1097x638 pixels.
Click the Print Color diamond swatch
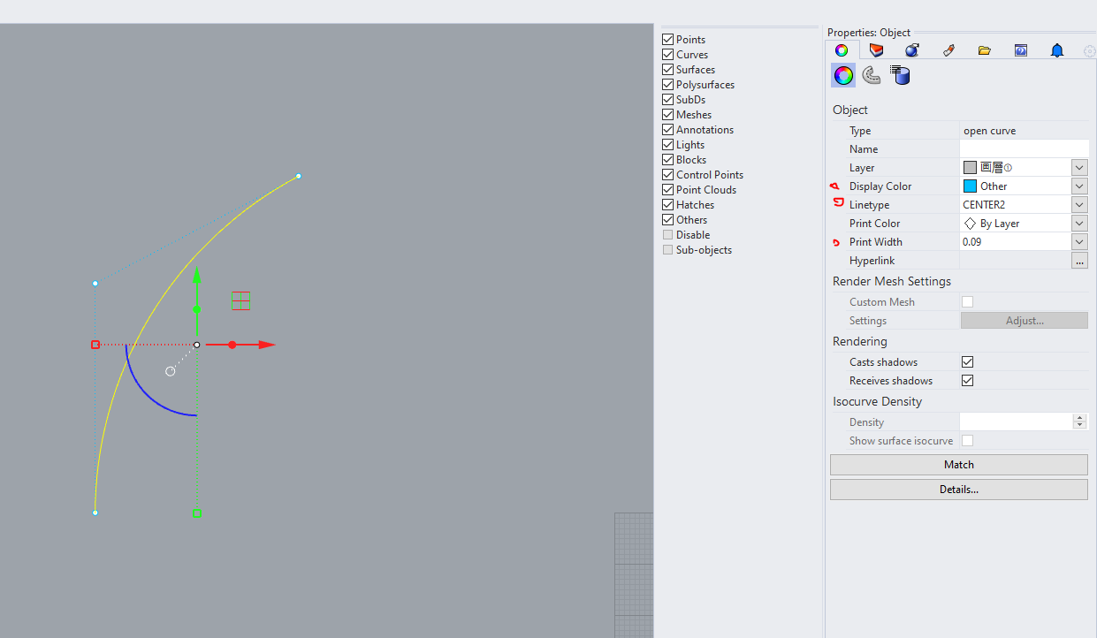[x=970, y=224]
